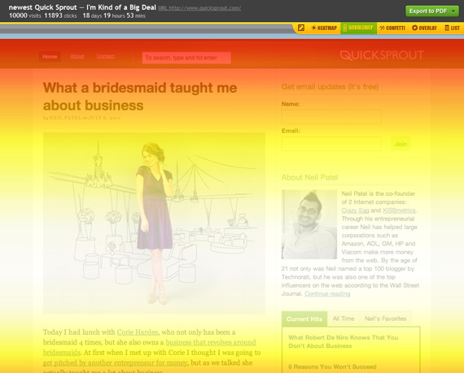The width and height of the screenshot is (464, 373).
Task: Open the List view
Action: click(x=452, y=28)
